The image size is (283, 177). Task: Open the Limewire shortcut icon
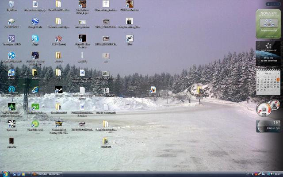click(35, 124)
